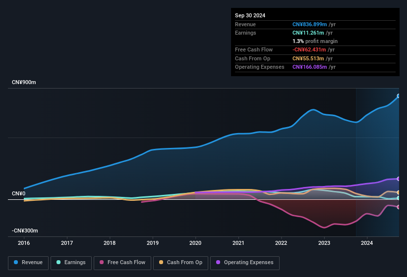
Task: Hide the Cash From Op series
Action: [x=180, y=263]
